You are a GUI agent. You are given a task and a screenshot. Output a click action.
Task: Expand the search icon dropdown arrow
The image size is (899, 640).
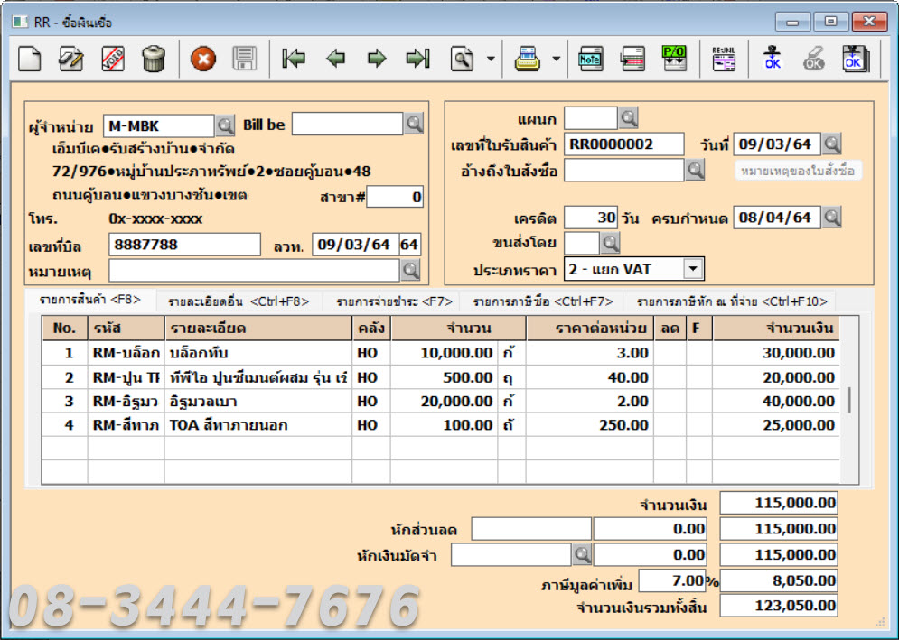coord(491,59)
